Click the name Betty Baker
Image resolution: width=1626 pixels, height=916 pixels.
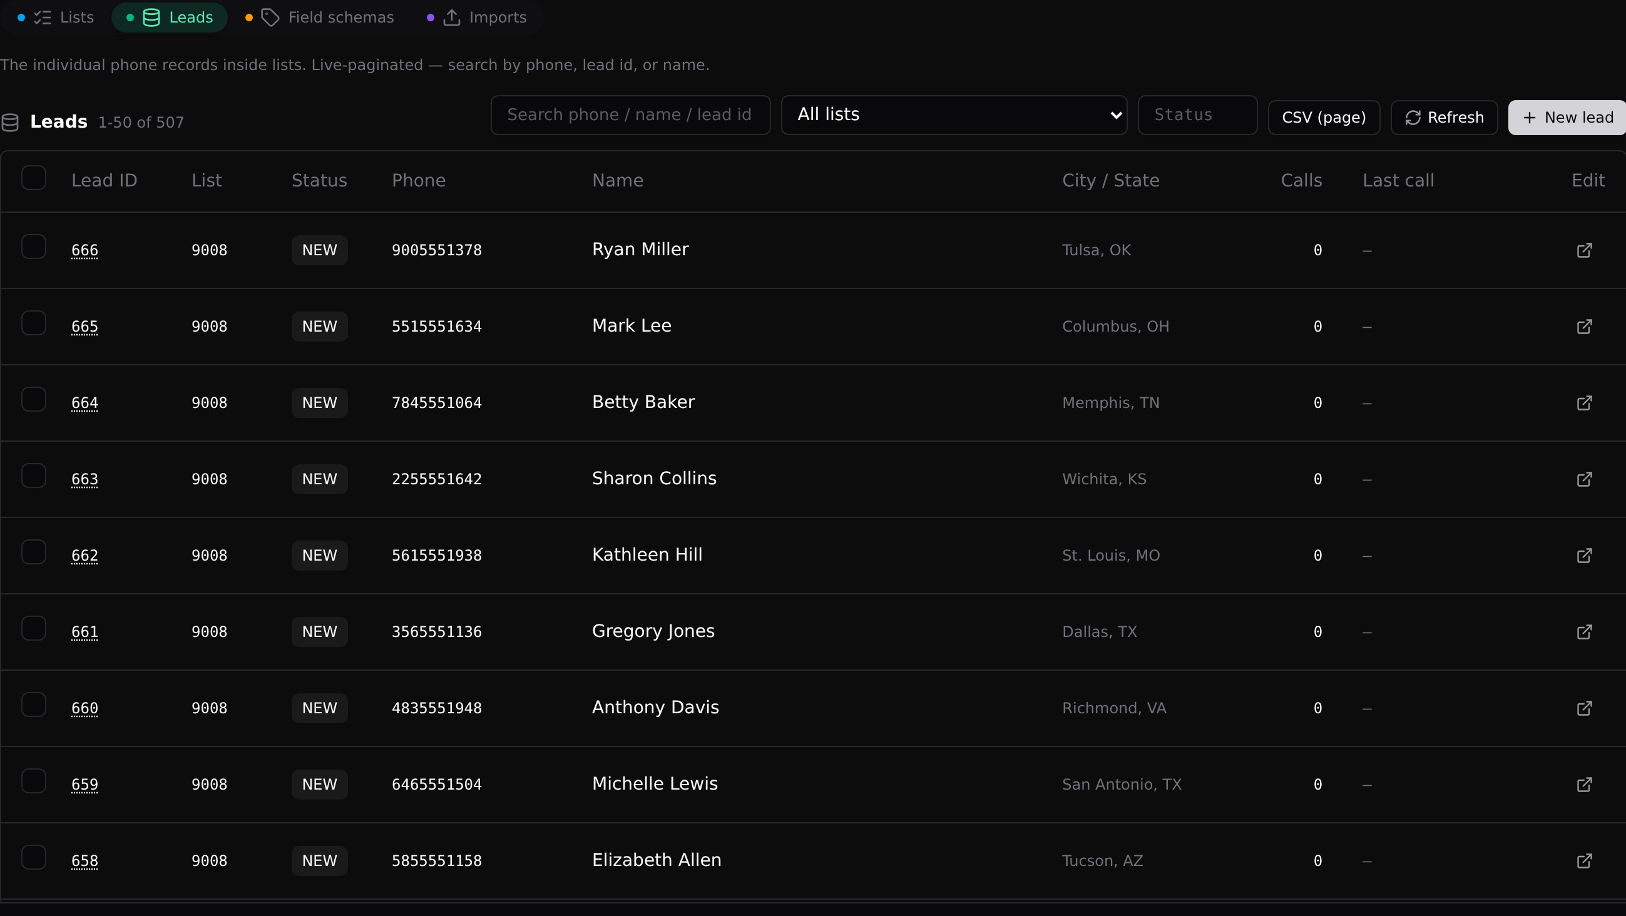pos(643,402)
